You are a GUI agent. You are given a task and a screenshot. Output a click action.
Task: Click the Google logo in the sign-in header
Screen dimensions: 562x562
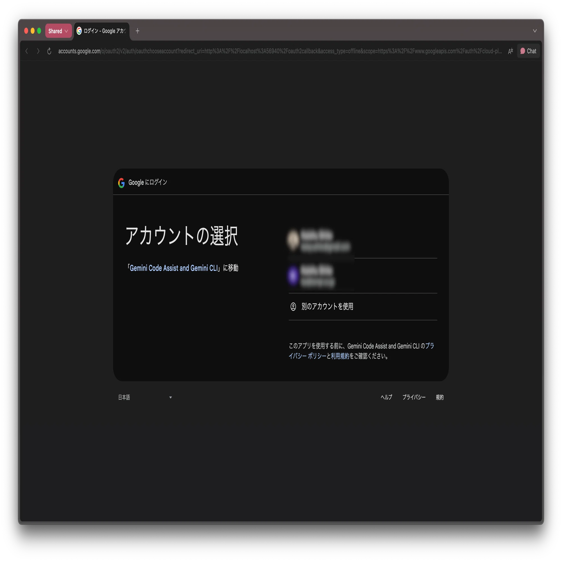121,183
